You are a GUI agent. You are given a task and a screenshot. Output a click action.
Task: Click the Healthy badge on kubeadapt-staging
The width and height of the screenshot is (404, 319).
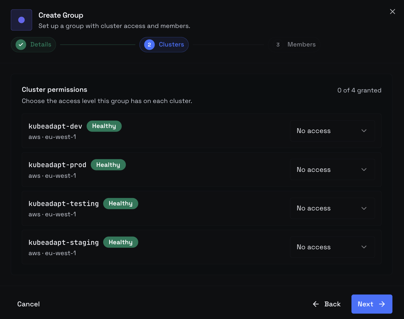[121, 242]
